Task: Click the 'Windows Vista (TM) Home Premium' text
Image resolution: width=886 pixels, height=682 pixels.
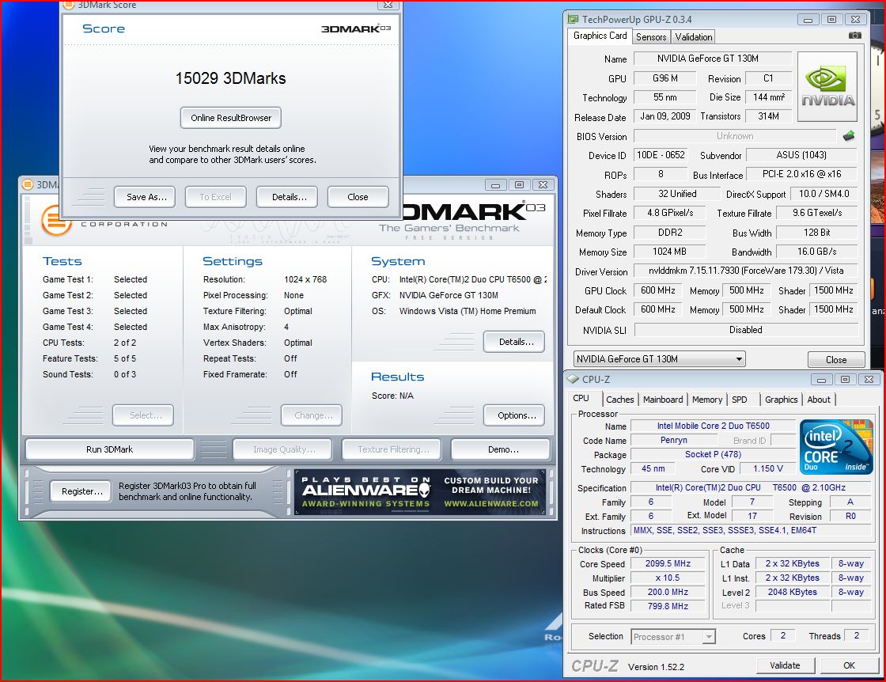Action: click(468, 312)
